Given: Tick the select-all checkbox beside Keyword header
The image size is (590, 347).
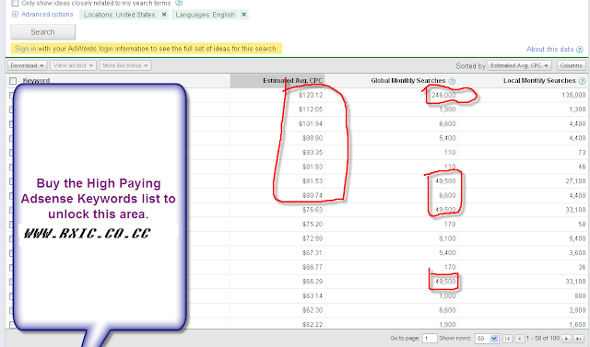Looking at the screenshot, I should click(13, 81).
